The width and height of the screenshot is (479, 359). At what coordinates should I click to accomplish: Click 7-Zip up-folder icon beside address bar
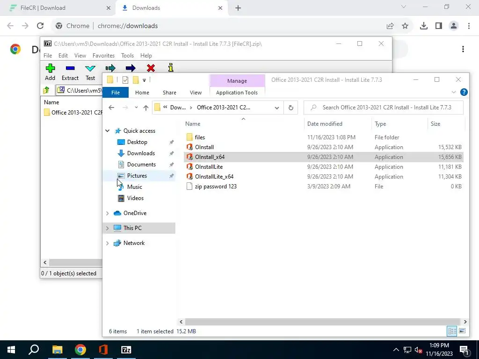pos(46,90)
